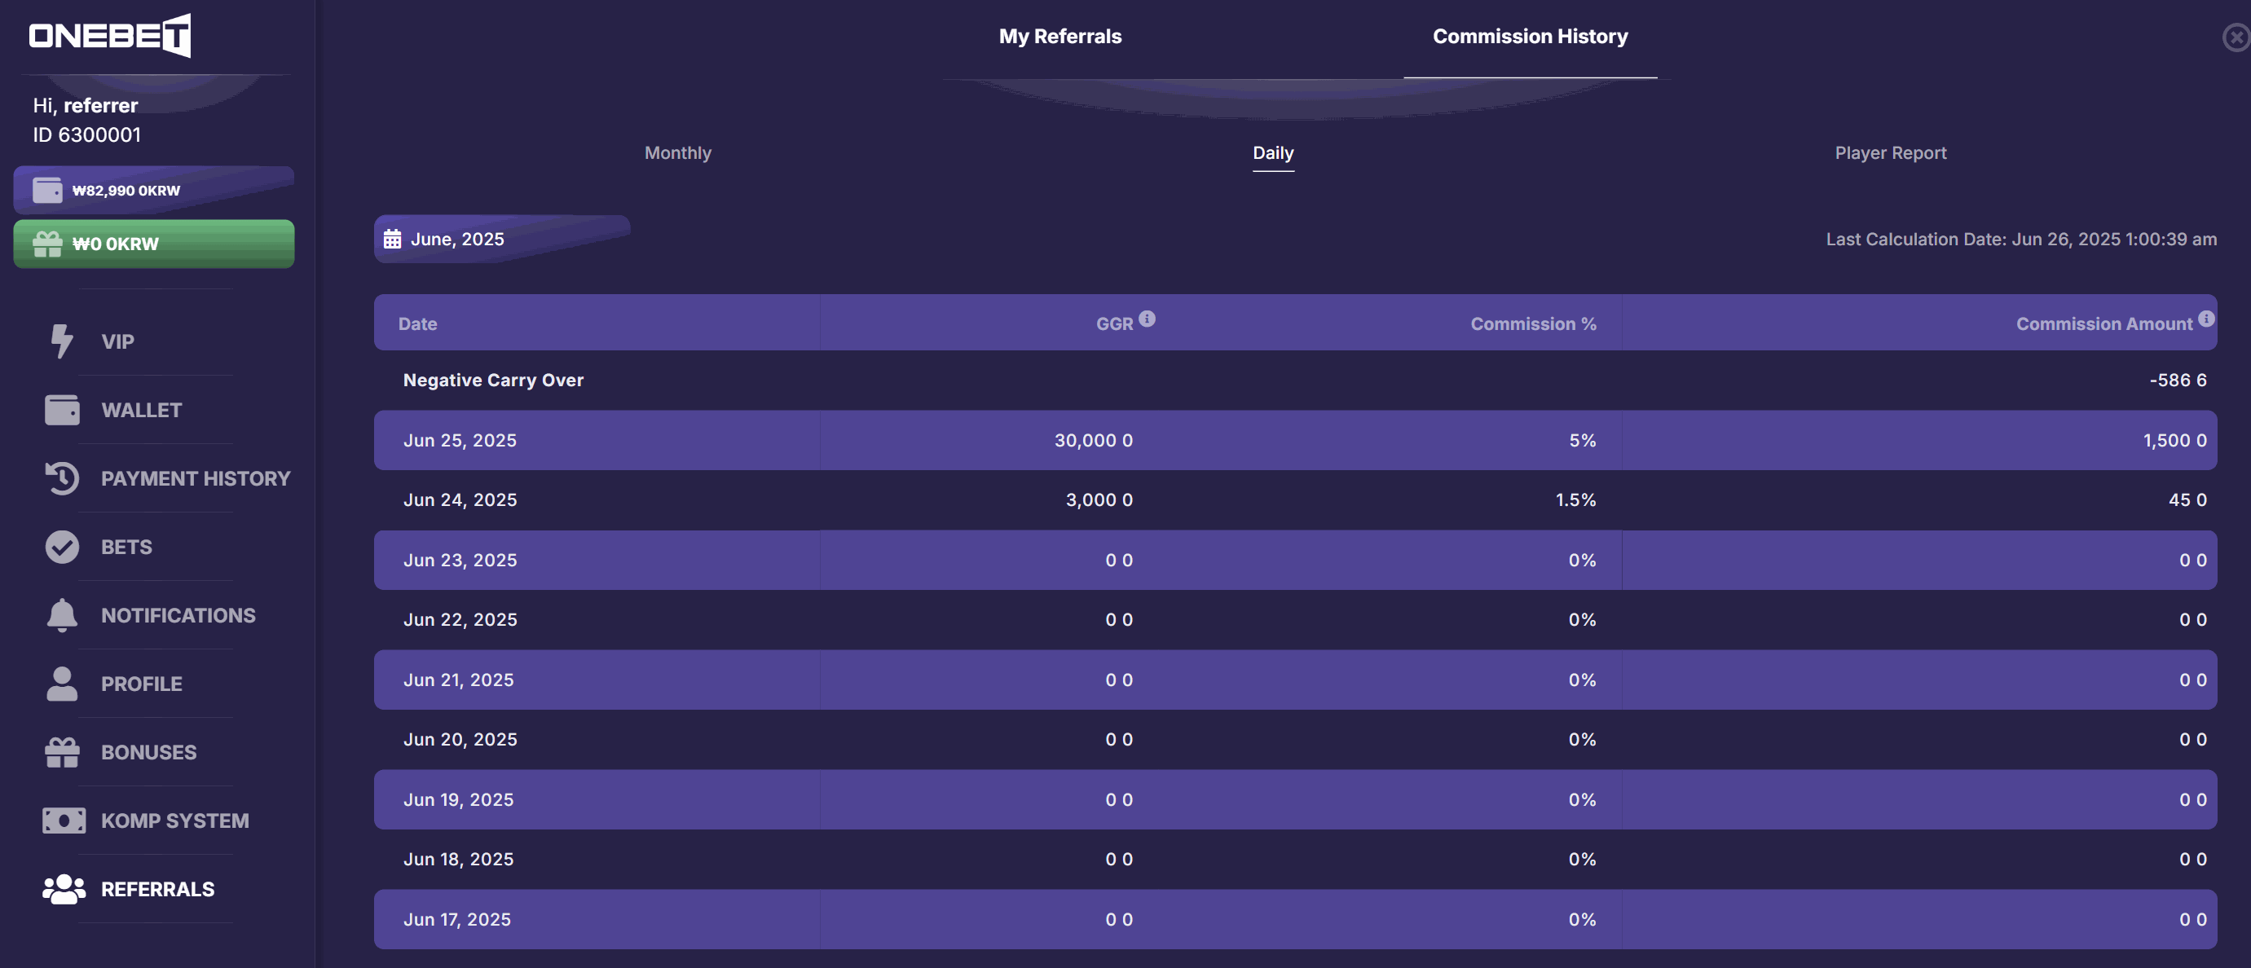Close the referrals panel with X icon
The width and height of the screenshot is (2251, 968).
(x=2237, y=37)
